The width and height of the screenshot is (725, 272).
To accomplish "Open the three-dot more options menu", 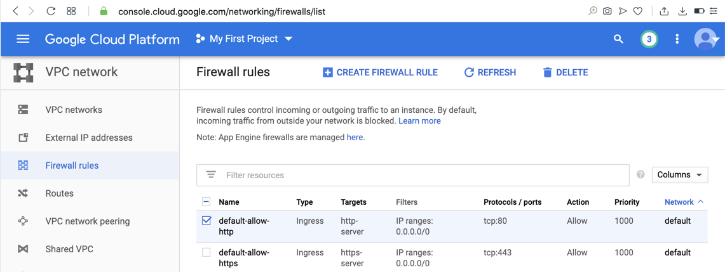I will [677, 39].
